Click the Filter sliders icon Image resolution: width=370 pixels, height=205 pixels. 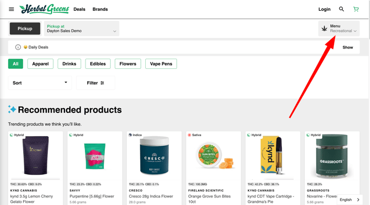tap(102, 83)
